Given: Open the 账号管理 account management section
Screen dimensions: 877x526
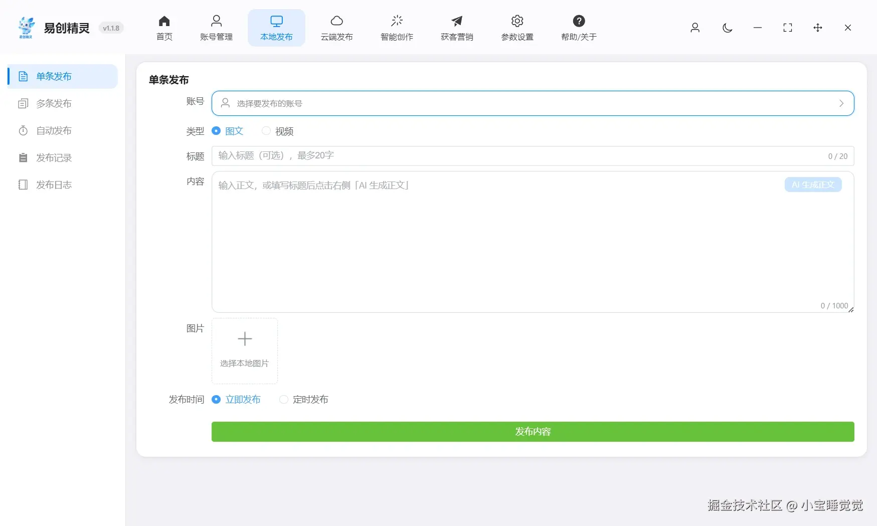Looking at the screenshot, I should coord(216,28).
